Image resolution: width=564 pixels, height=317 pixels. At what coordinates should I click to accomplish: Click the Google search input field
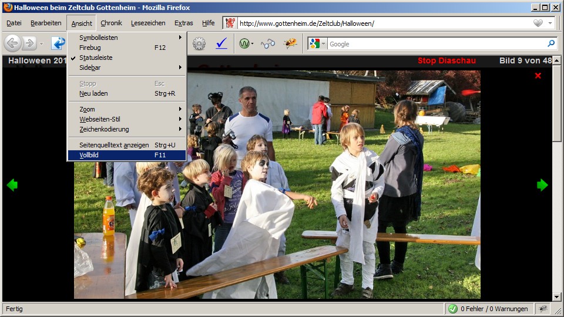tap(435, 43)
